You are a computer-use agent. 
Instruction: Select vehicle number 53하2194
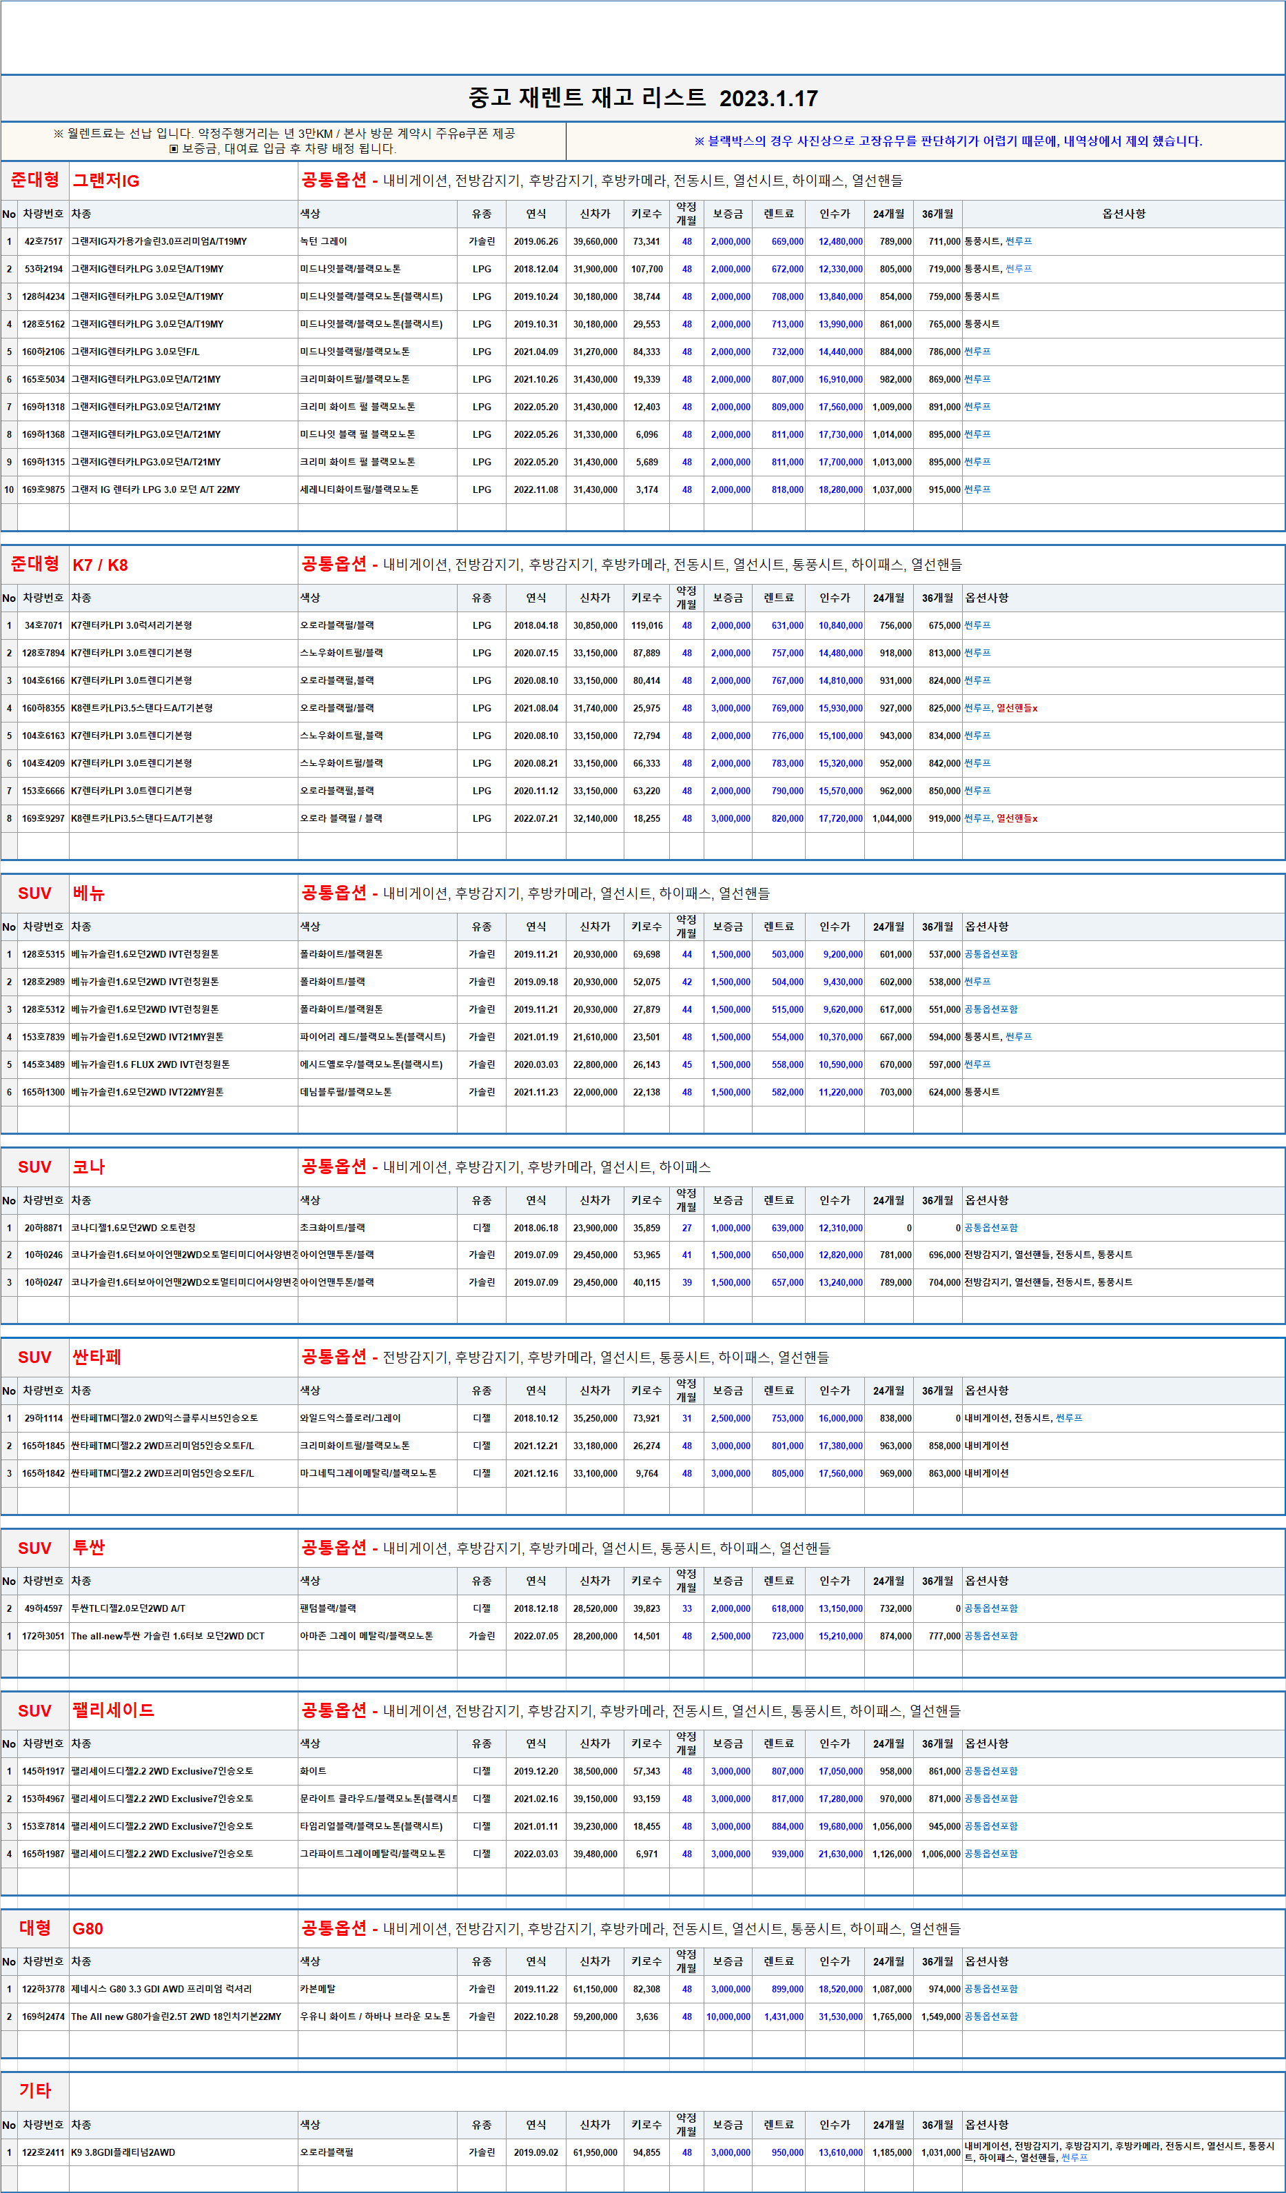pos(43,269)
